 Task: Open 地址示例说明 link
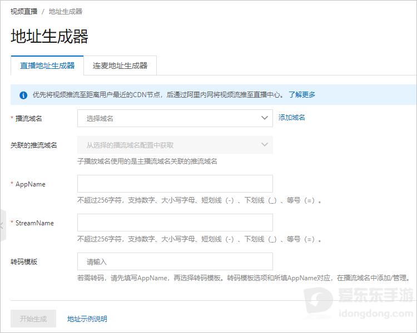(x=87, y=319)
